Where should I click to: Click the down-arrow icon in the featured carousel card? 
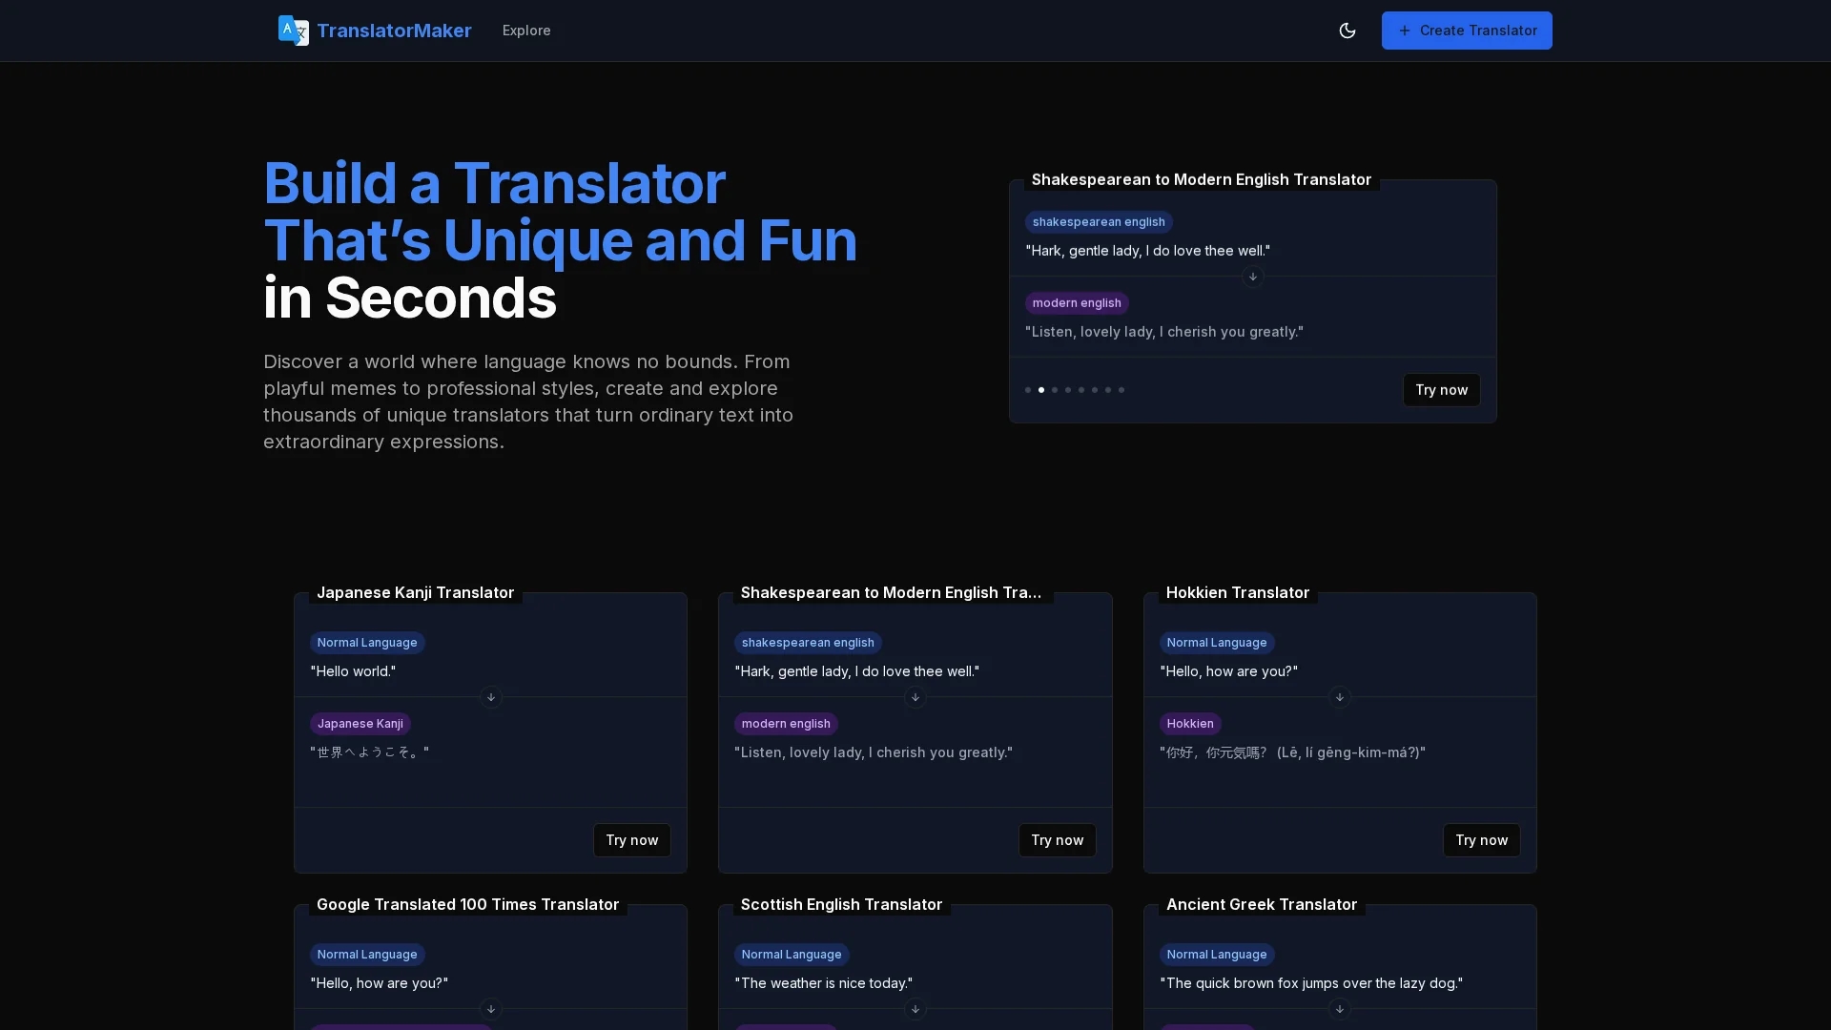(1253, 277)
